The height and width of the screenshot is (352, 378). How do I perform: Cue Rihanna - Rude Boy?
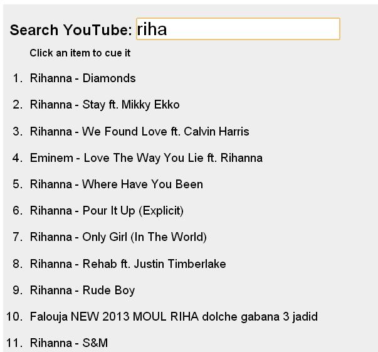pyautogui.click(x=82, y=291)
